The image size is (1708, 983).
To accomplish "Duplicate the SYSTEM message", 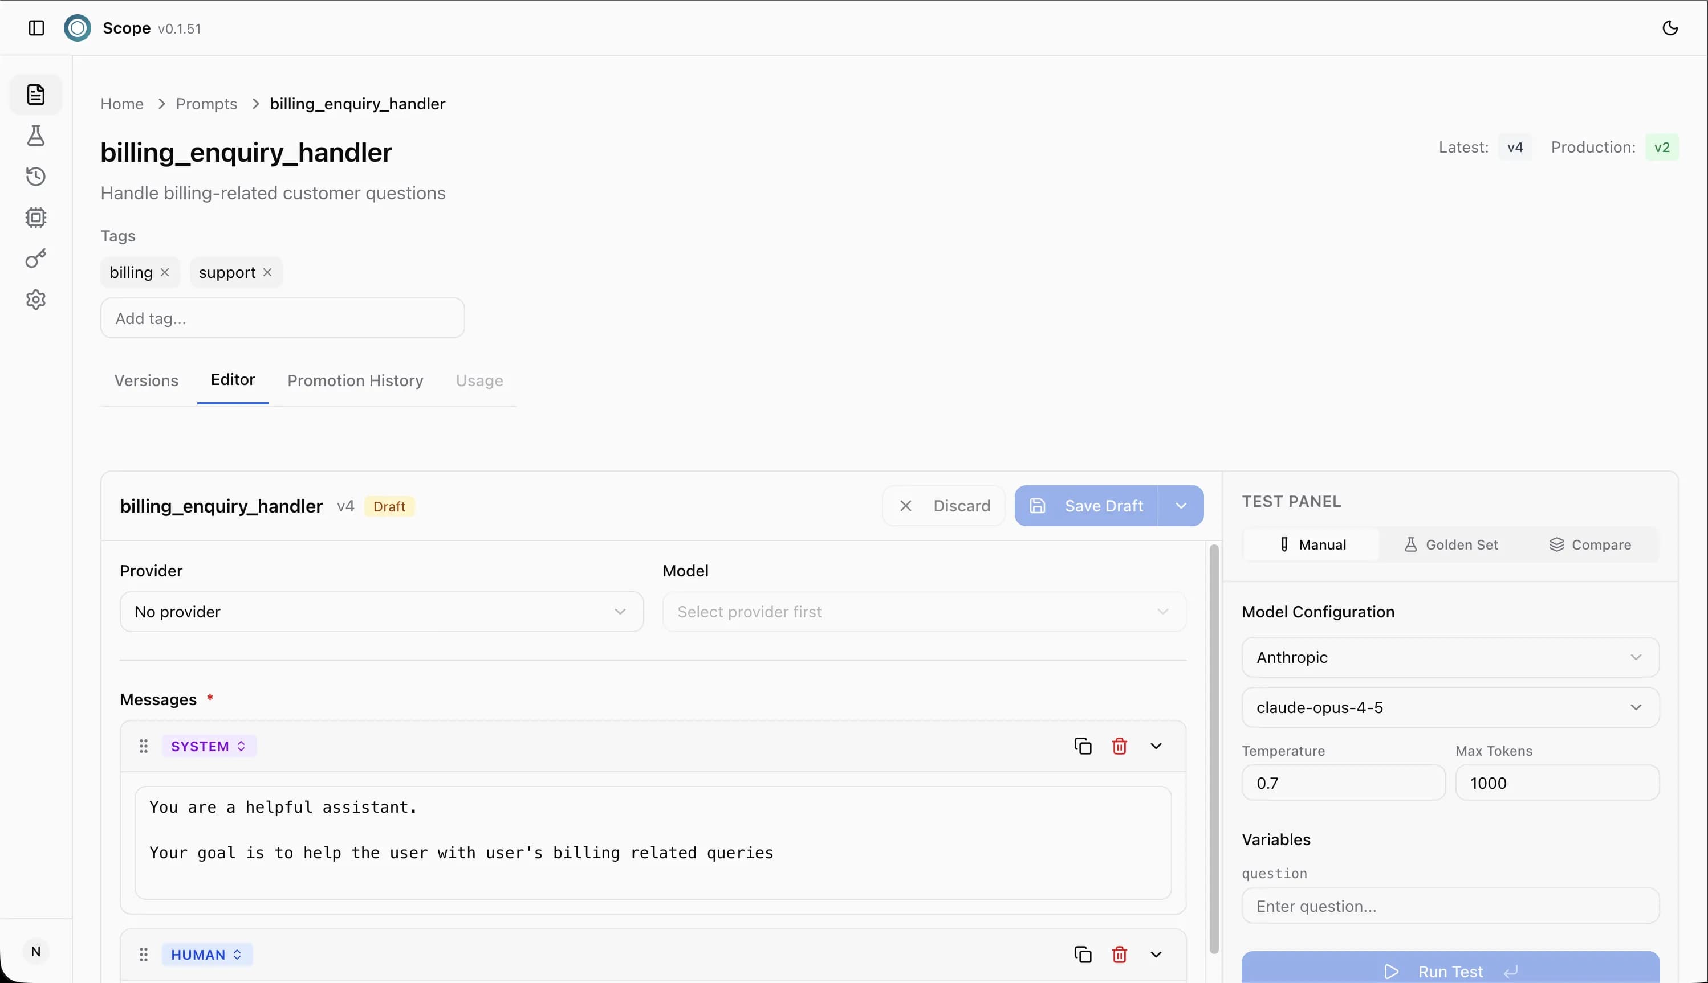I will coord(1083,746).
